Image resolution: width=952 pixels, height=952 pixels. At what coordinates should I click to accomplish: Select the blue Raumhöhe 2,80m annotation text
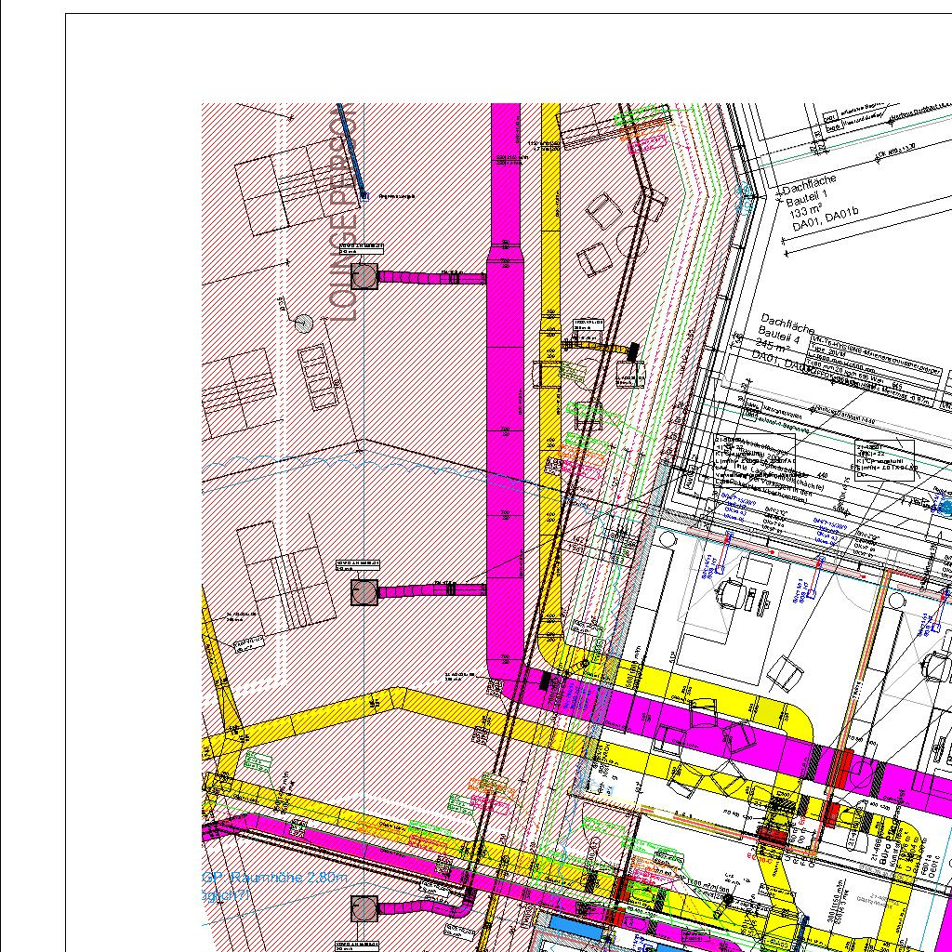click(x=275, y=878)
